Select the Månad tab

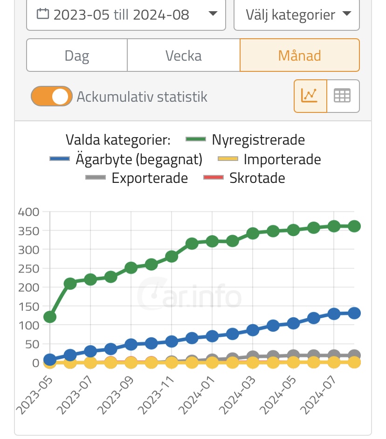pyautogui.click(x=299, y=56)
